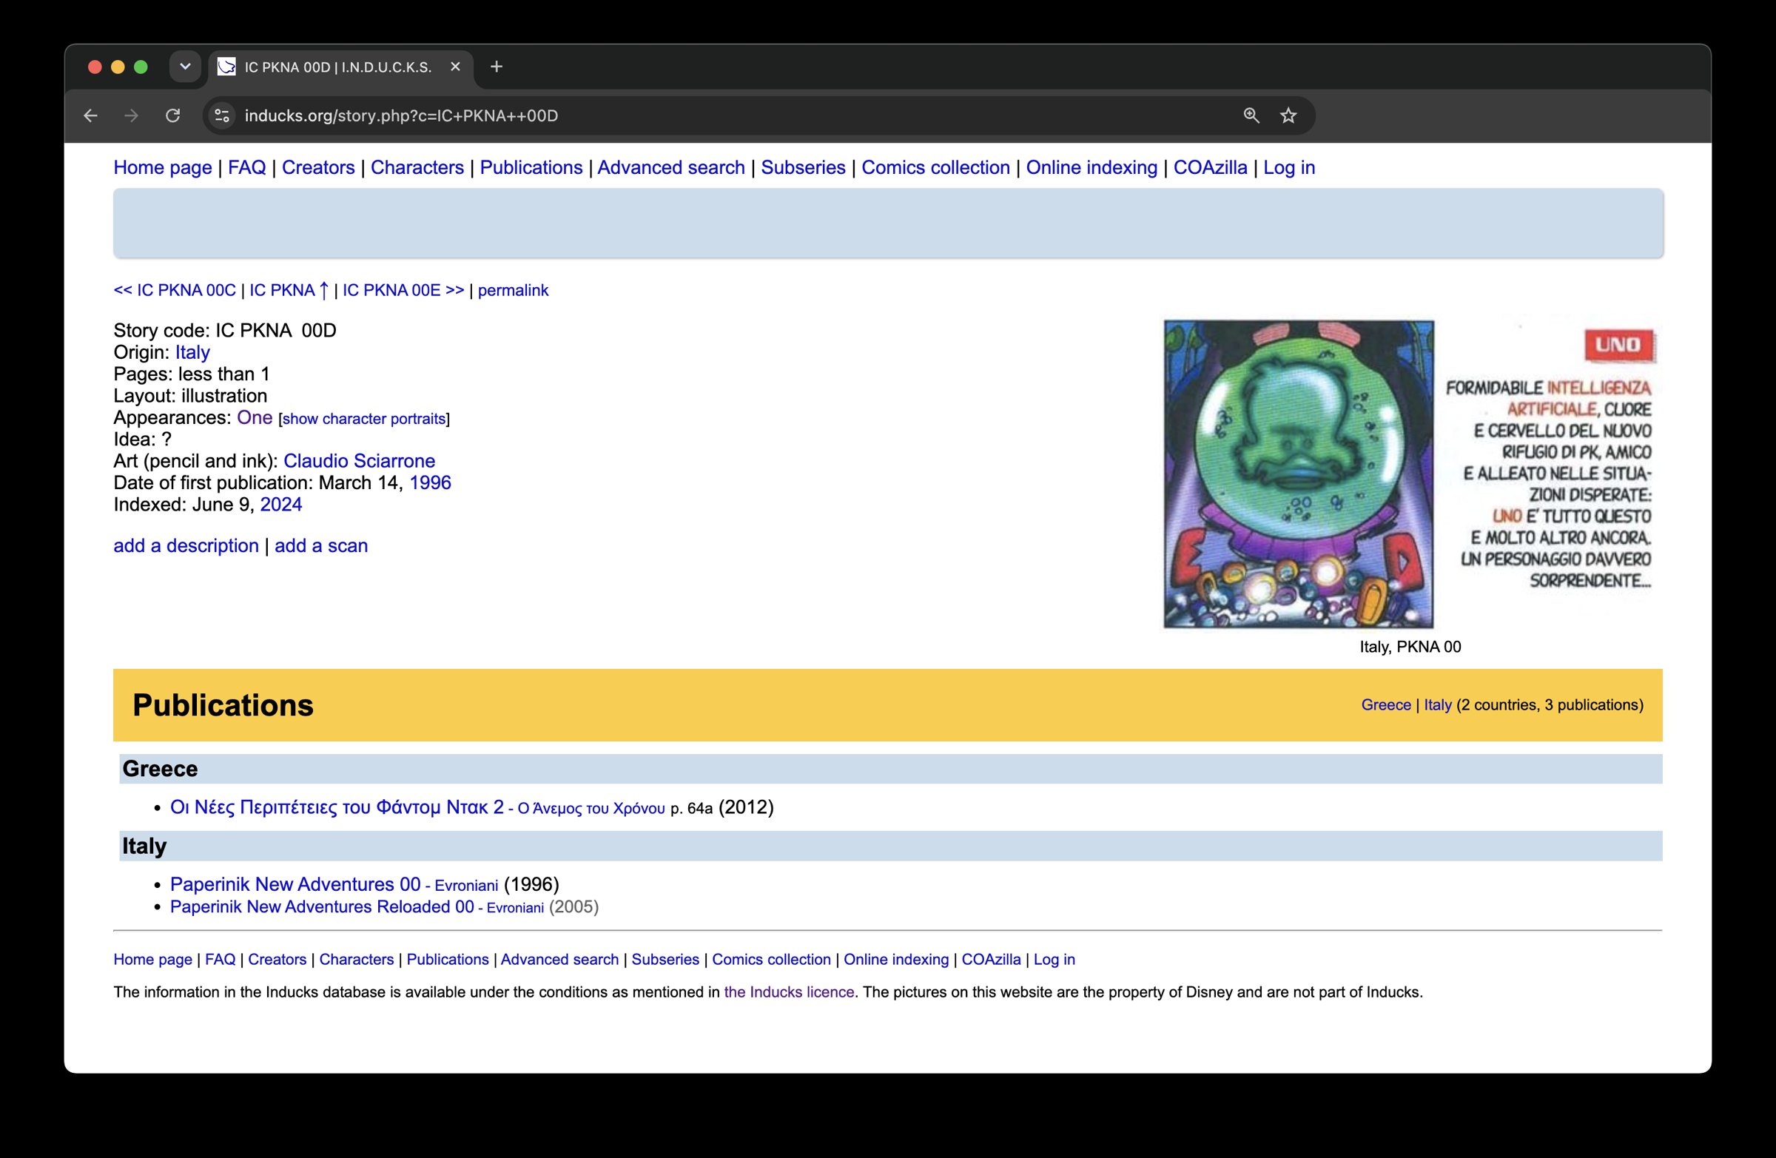1776x1158 pixels.
Task: Open Comics collection in the top navigation
Action: tap(935, 167)
